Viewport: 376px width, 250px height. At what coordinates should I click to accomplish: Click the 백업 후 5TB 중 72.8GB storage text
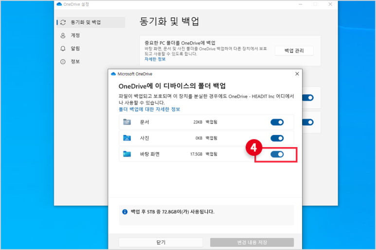click(x=172, y=212)
